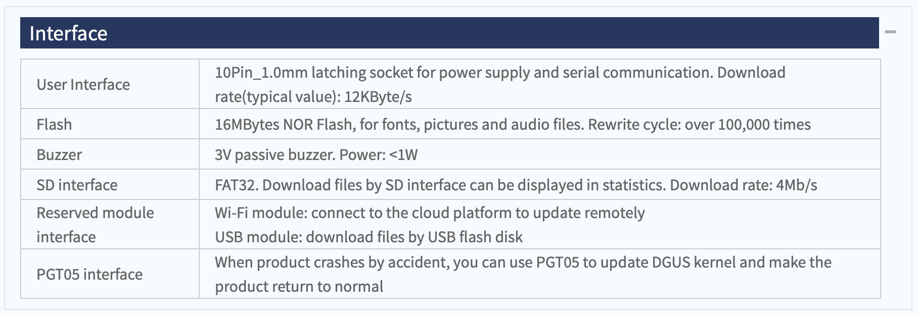Collapse the Interface section with minus icon
918x315 pixels.
890,32
